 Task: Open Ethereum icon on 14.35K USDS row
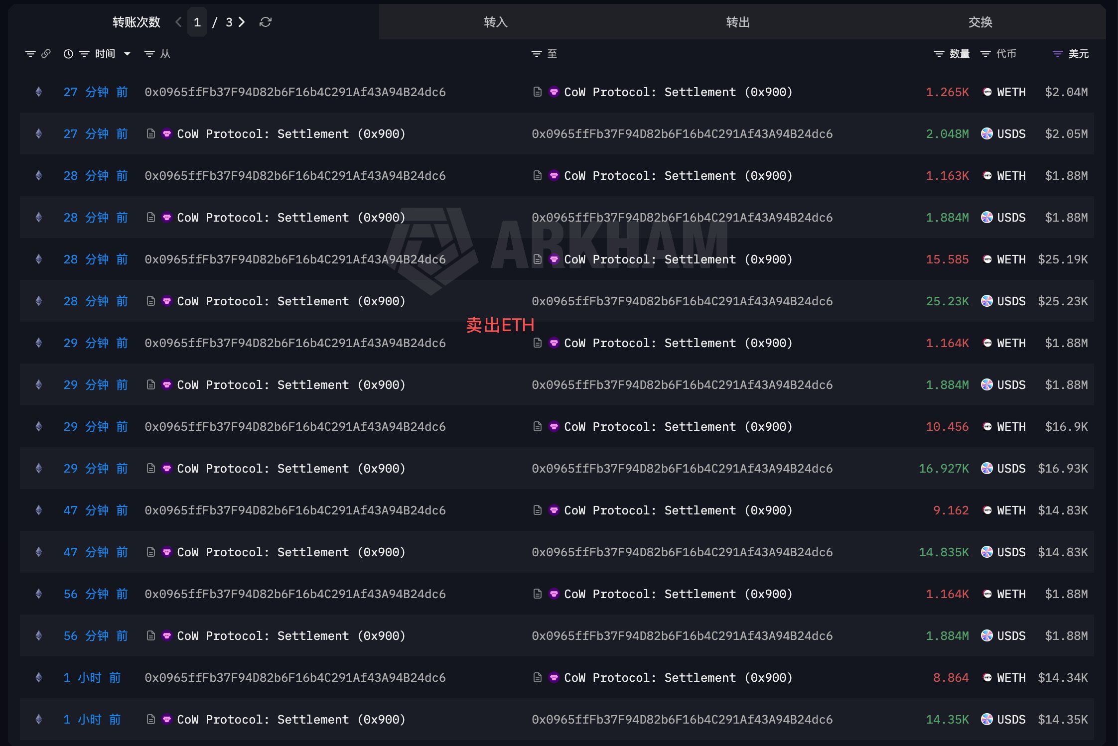39,719
